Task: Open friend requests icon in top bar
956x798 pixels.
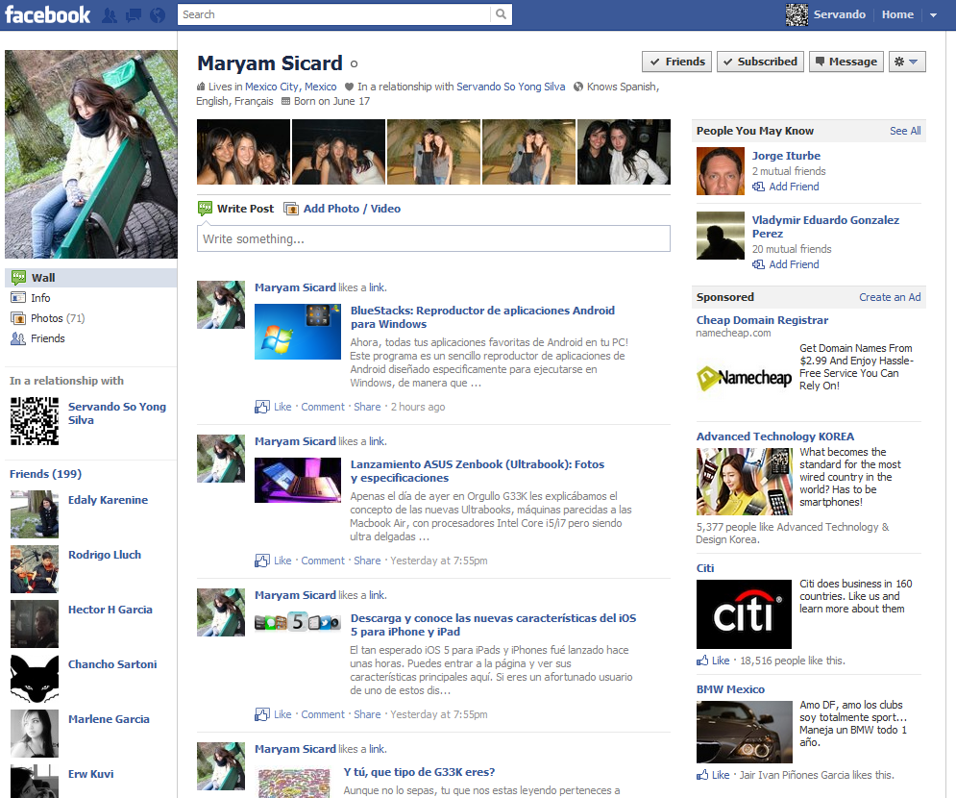Action: (x=110, y=15)
